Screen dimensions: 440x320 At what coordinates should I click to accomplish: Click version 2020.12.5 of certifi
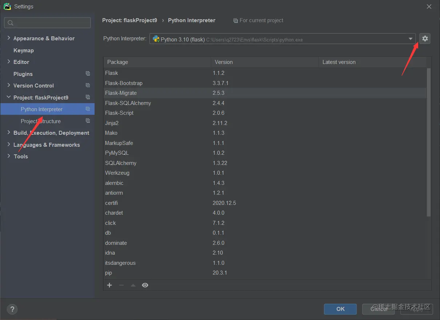click(x=224, y=203)
